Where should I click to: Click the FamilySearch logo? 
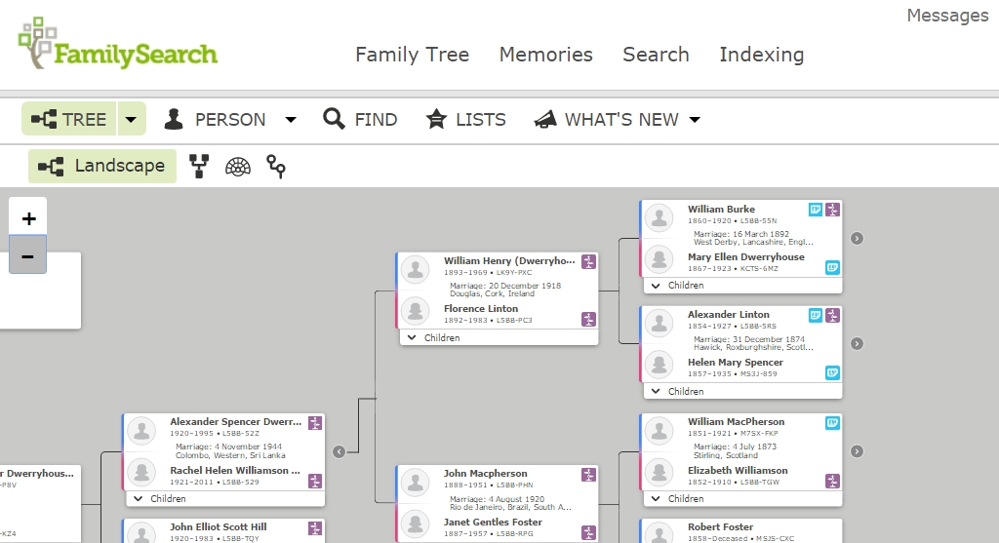118,44
